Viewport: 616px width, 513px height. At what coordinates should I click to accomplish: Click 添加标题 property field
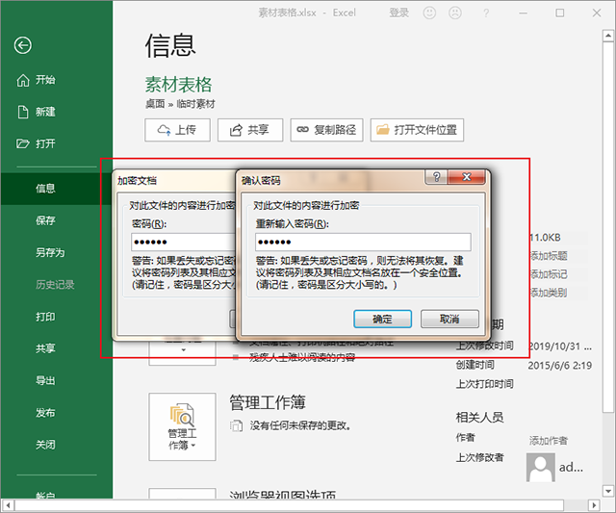(549, 256)
